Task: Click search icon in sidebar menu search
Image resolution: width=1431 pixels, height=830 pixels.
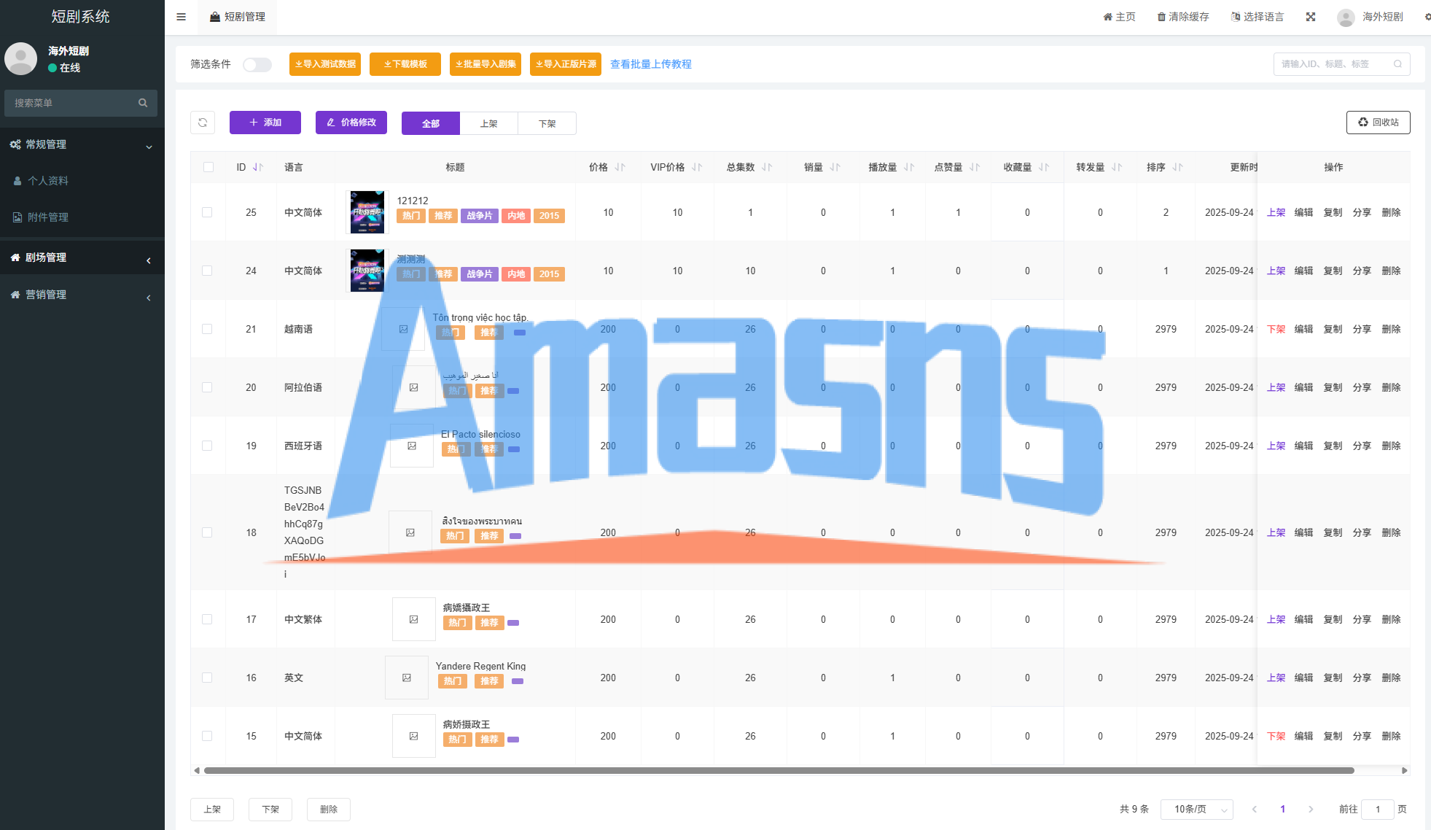Action: (143, 103)
